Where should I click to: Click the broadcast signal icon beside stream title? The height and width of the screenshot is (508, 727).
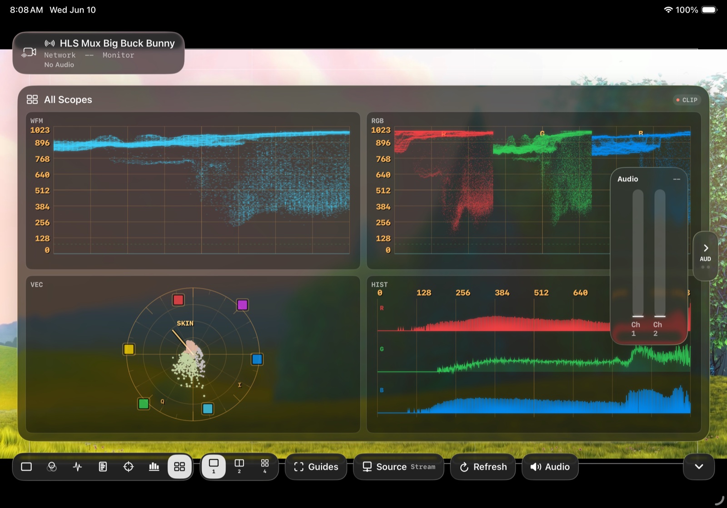point(50,43)
